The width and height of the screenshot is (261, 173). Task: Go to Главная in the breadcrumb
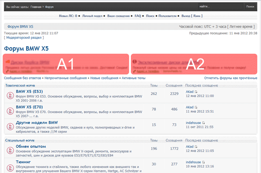click(36, 7)
